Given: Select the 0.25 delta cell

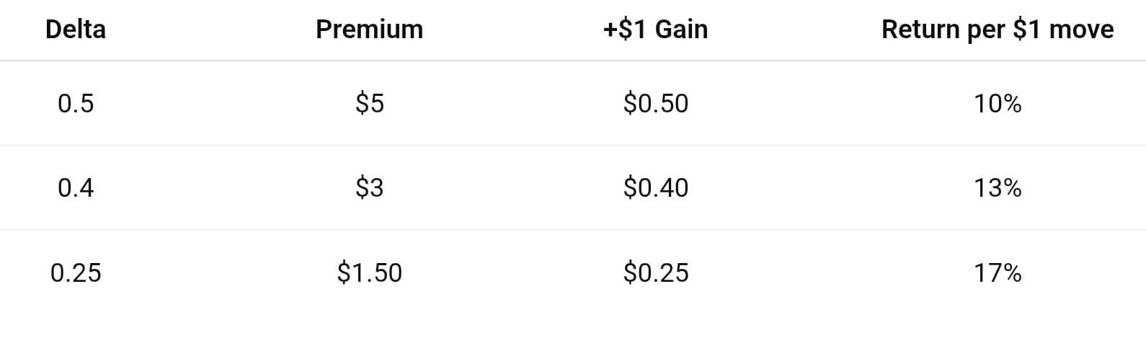Looking at the screenshot, I should (76, 273).
